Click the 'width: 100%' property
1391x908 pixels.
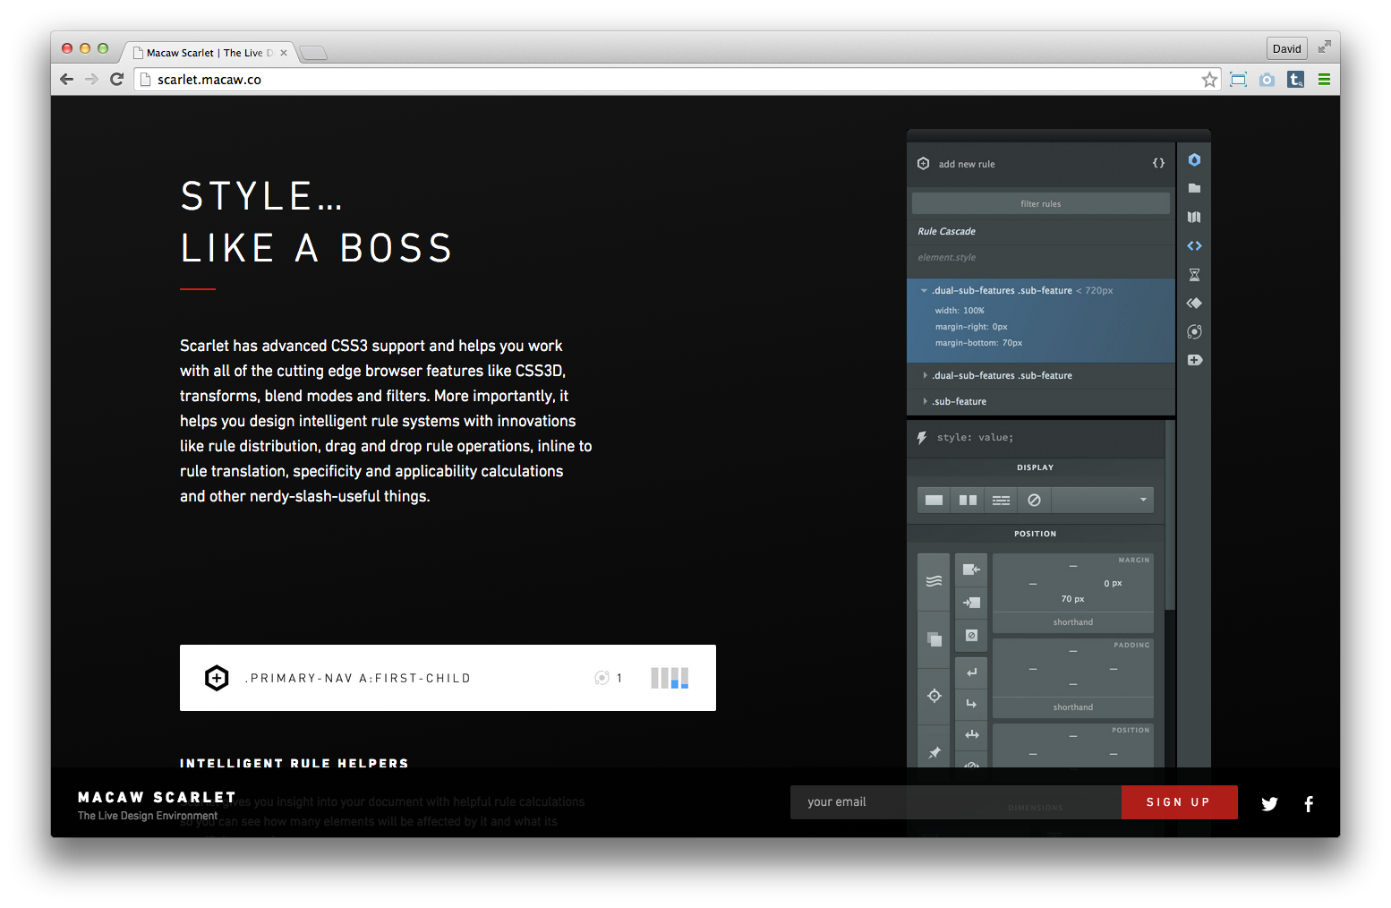click(960, 311)
